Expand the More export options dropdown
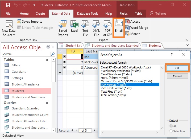 click(133, 34)
